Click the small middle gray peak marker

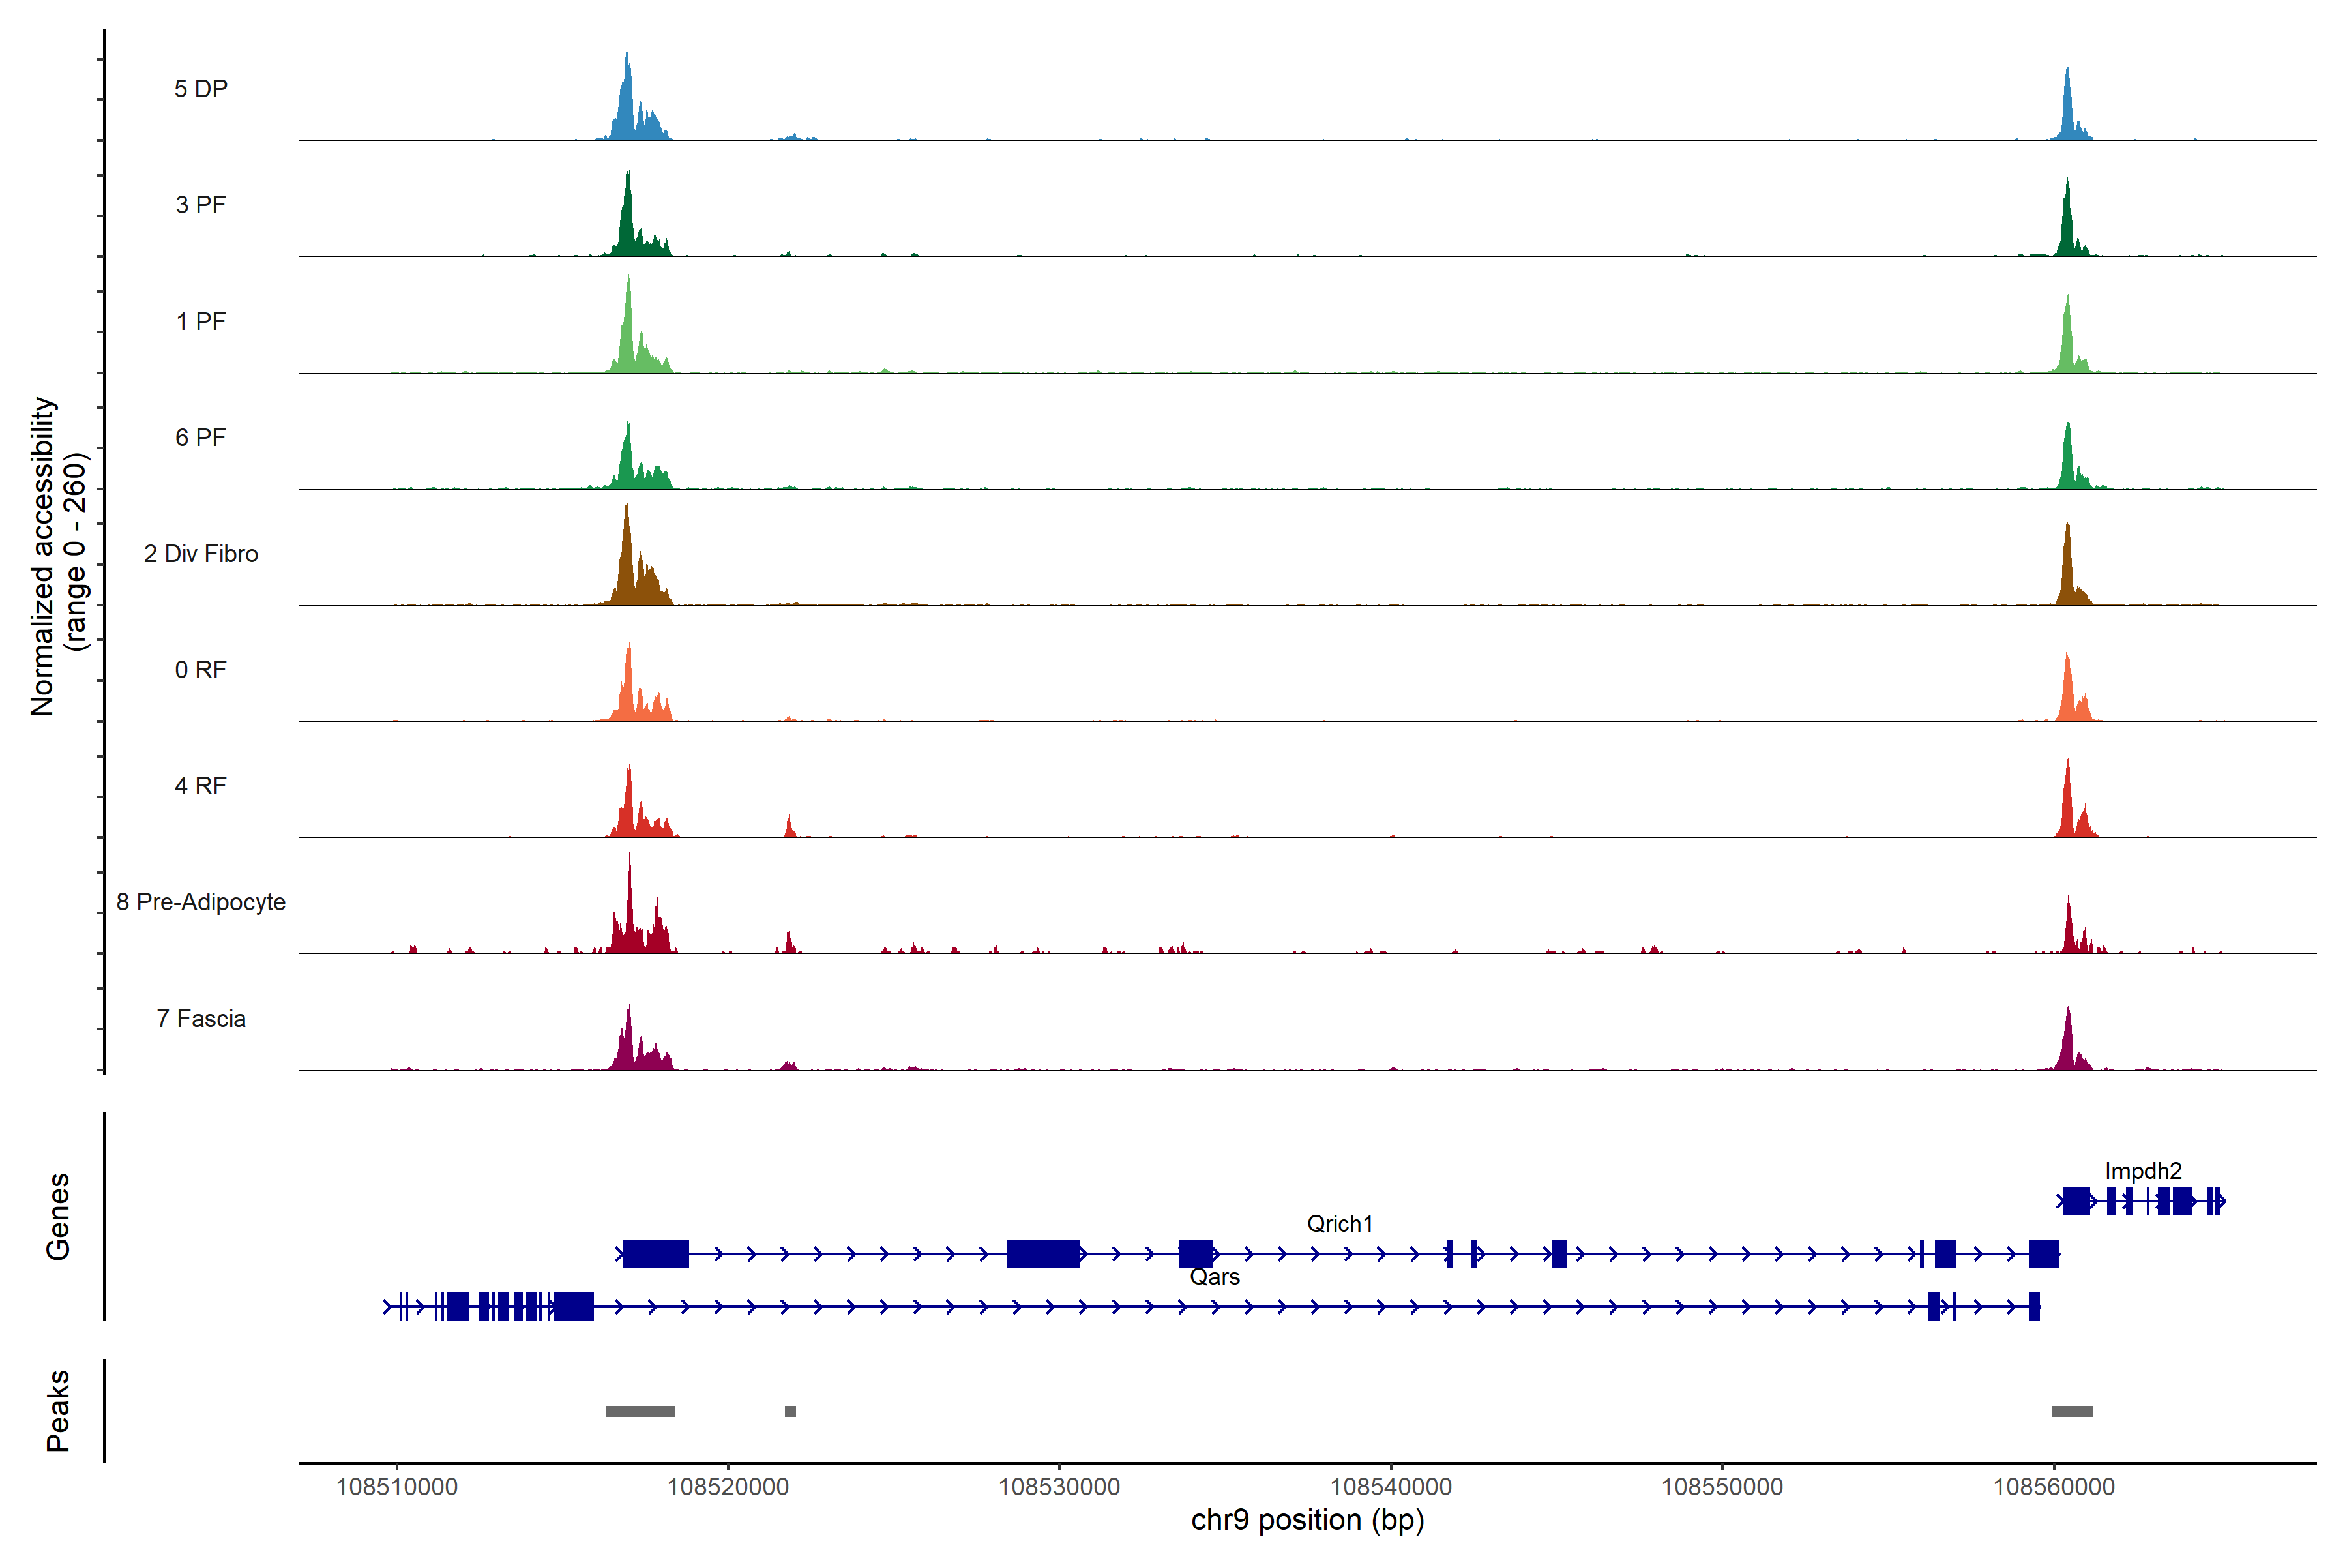point(790,1411)
